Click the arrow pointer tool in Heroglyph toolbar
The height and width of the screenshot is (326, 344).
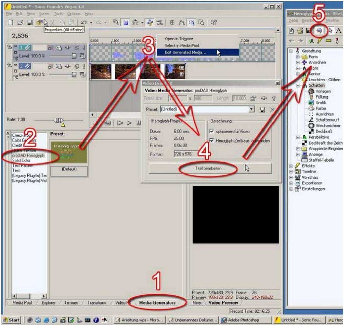click(330, 31)
